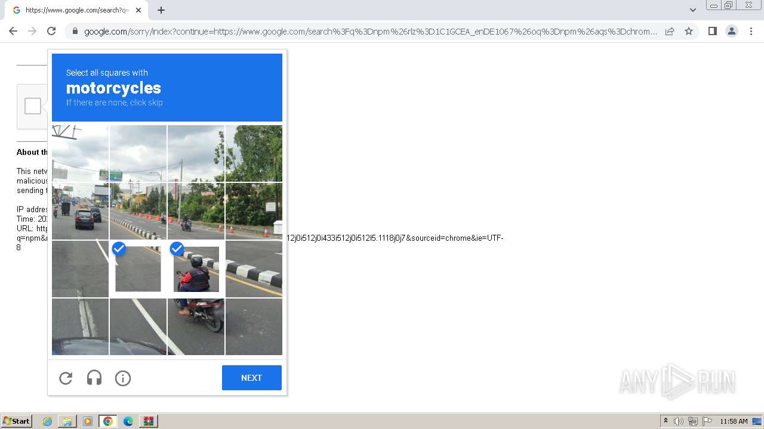Open Microsoft Edge from taskbar
Viewport: 764px width, 429px height.
128,421
